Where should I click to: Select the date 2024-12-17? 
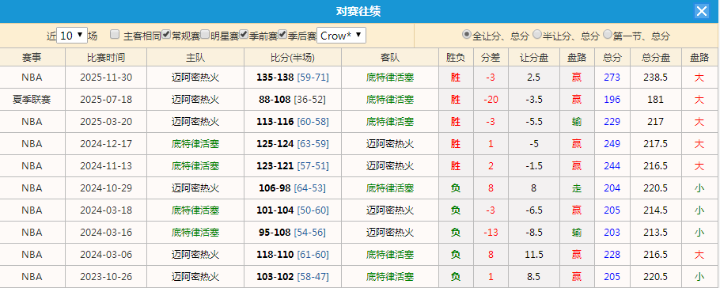(106, 144)
